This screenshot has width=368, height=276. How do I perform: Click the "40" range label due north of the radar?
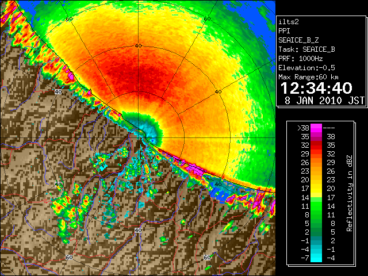click(x=138, y=46)
